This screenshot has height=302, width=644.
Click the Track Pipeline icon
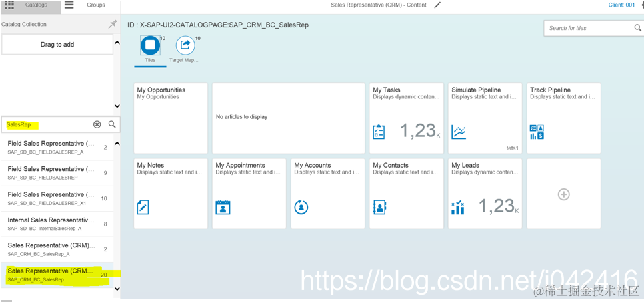point(537,132)
